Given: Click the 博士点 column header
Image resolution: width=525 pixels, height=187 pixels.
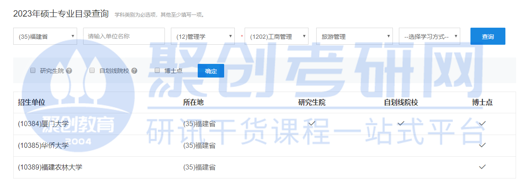Looking at the screenshot, I should (x=482, y=102).
